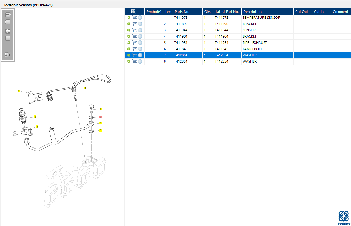
Task: Click the Item column header
Action: 168,12
